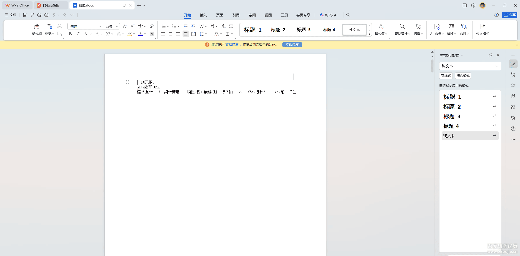Toggle bold formatting
This screenshot has height=256, width=520.
(70, 34)
